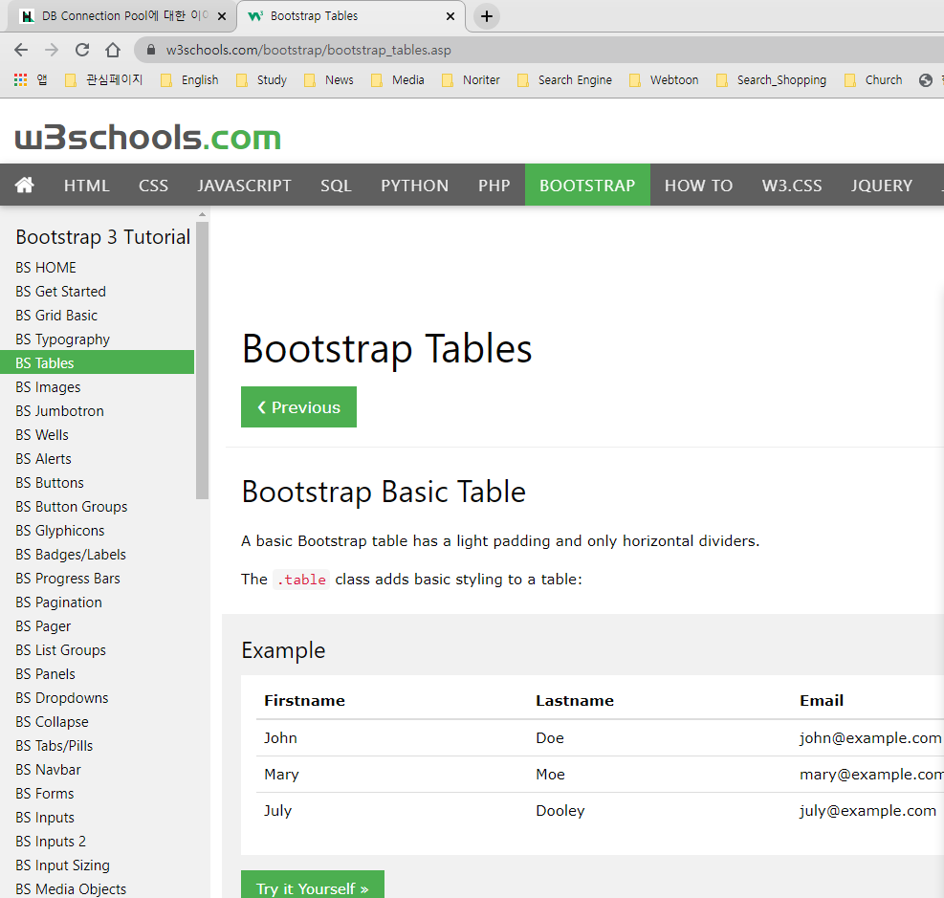944x898 pixels.
Task: Reload the page with the refresh icon
Action: click(x=82, y=50)
